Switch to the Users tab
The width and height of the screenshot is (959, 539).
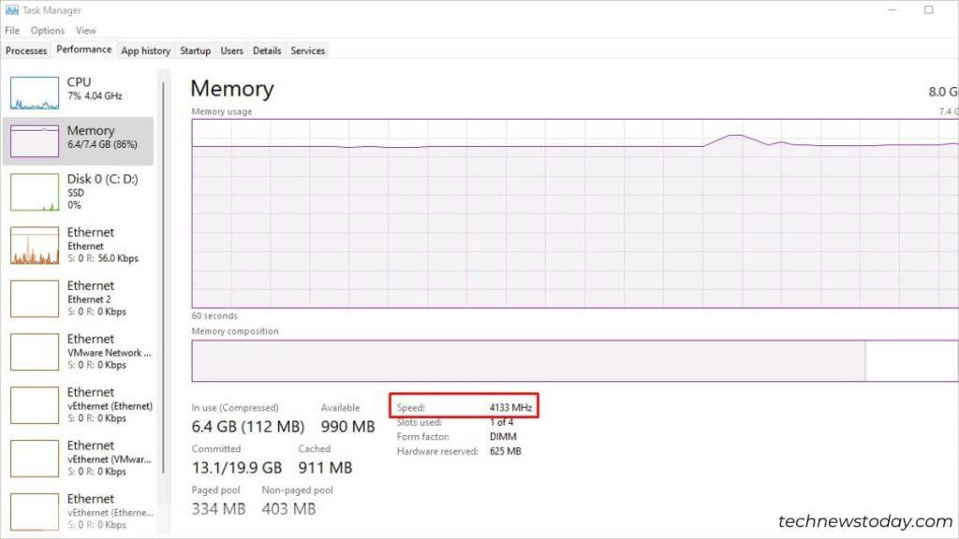[x=231, y=51]
